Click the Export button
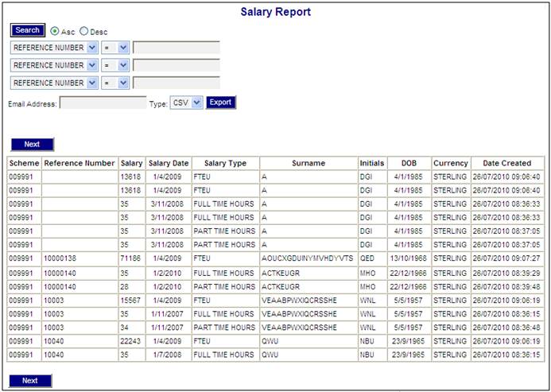The height and width of the screenshot is (392, 551). pyautogui.click(x=221, y=103)
